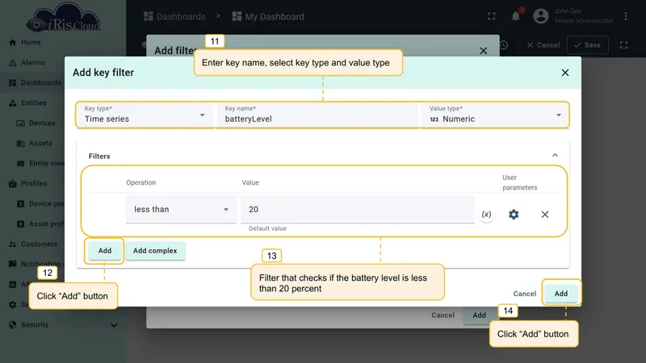The width and height of the screenshot is (646, 363).
Task: Click the Entities sidebar label
Action: (x=34, y=103)
